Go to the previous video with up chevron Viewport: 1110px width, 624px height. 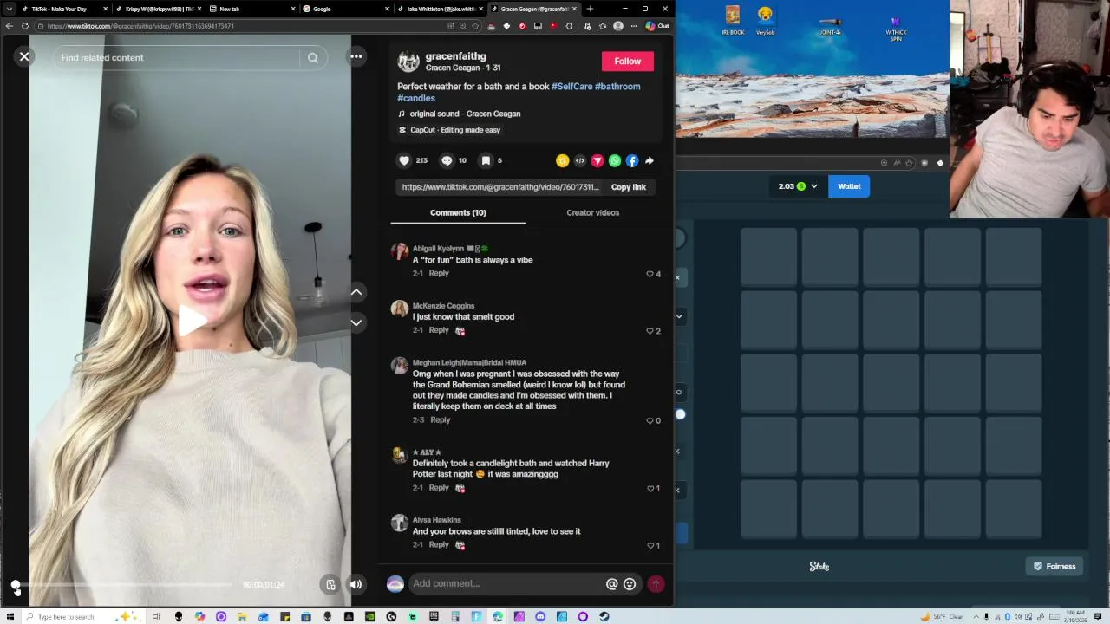(356, 292)
